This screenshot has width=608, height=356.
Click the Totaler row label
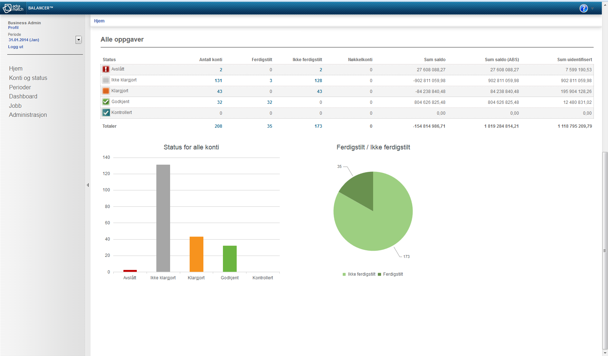point(109,126)
